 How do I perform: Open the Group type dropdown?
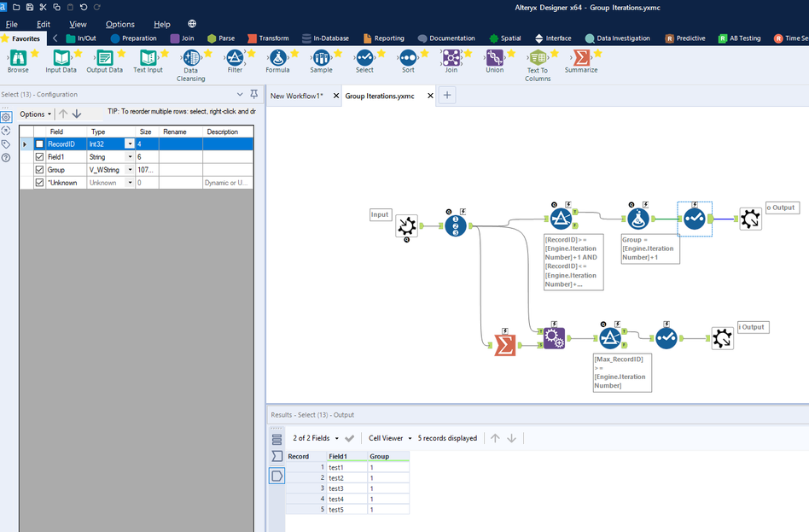[x=130, y=169]
